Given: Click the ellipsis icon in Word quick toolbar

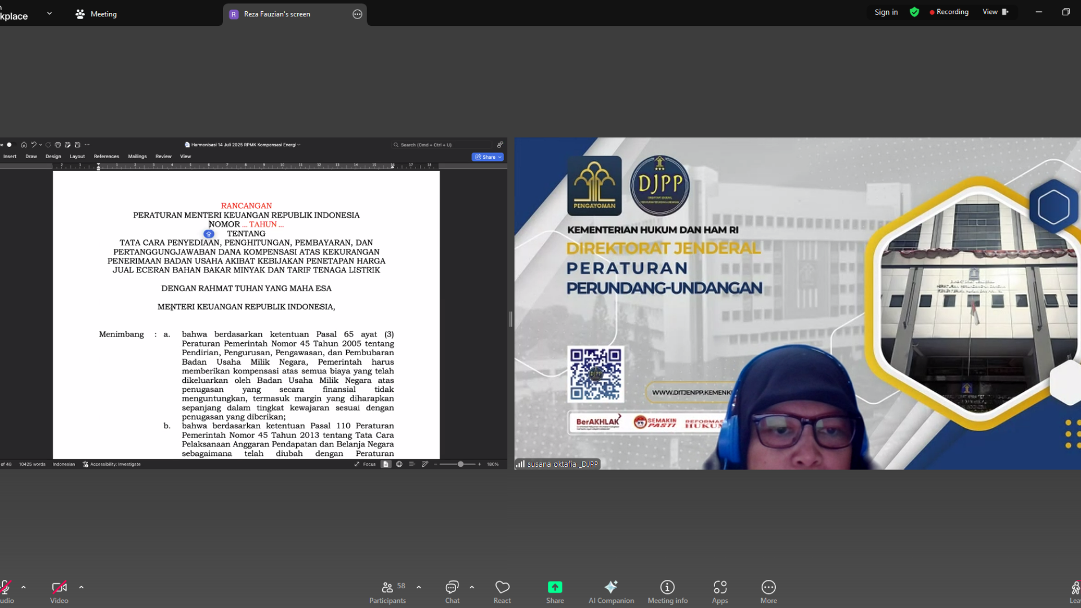Looking at the screenshot, I should tap(87, 145).
